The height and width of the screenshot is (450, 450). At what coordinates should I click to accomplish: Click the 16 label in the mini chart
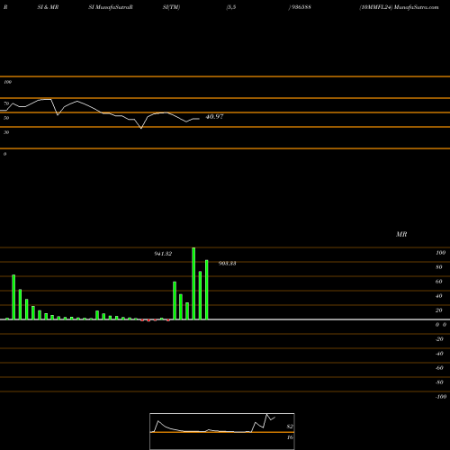(290, 437)
